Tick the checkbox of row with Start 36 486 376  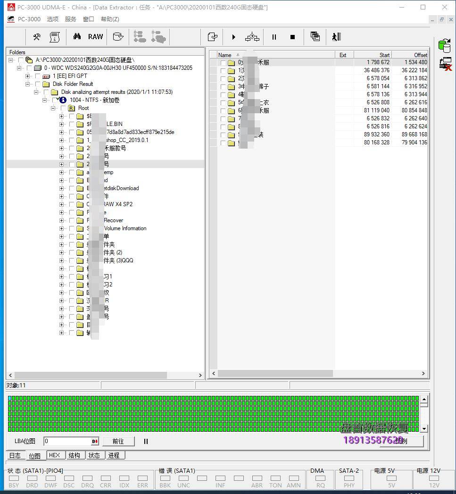click(x=223, y=71)
